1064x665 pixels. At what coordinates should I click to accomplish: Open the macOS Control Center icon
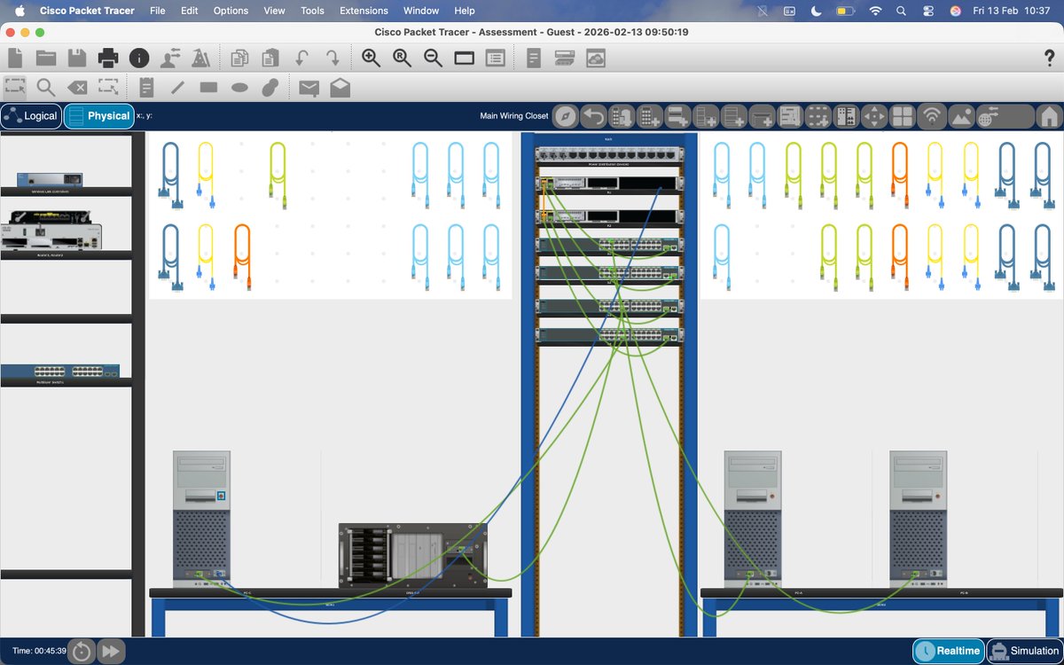click(928, 11)
